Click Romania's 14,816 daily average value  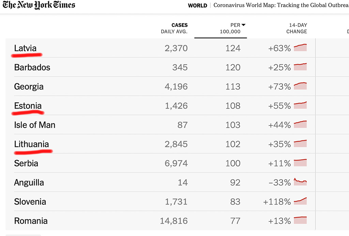tap(174, 221)
